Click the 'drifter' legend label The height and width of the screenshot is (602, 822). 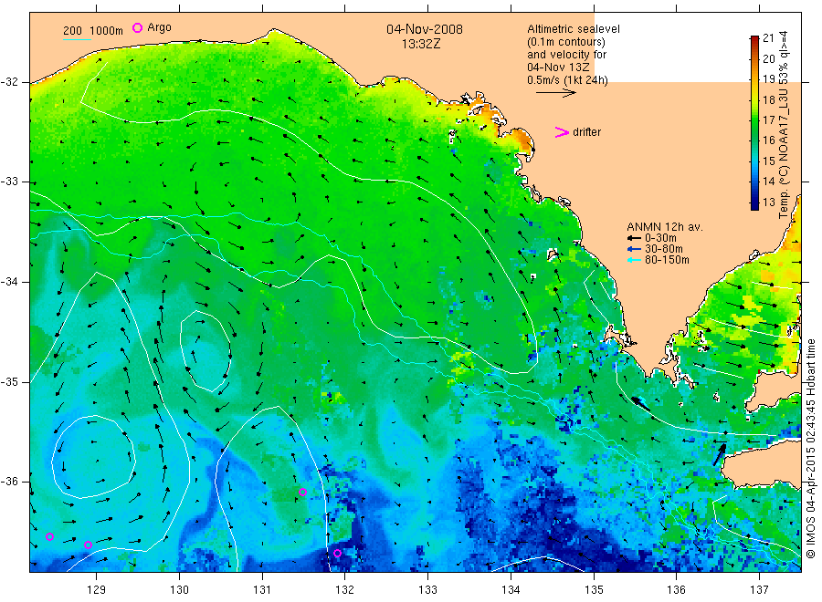click(586, 132)
